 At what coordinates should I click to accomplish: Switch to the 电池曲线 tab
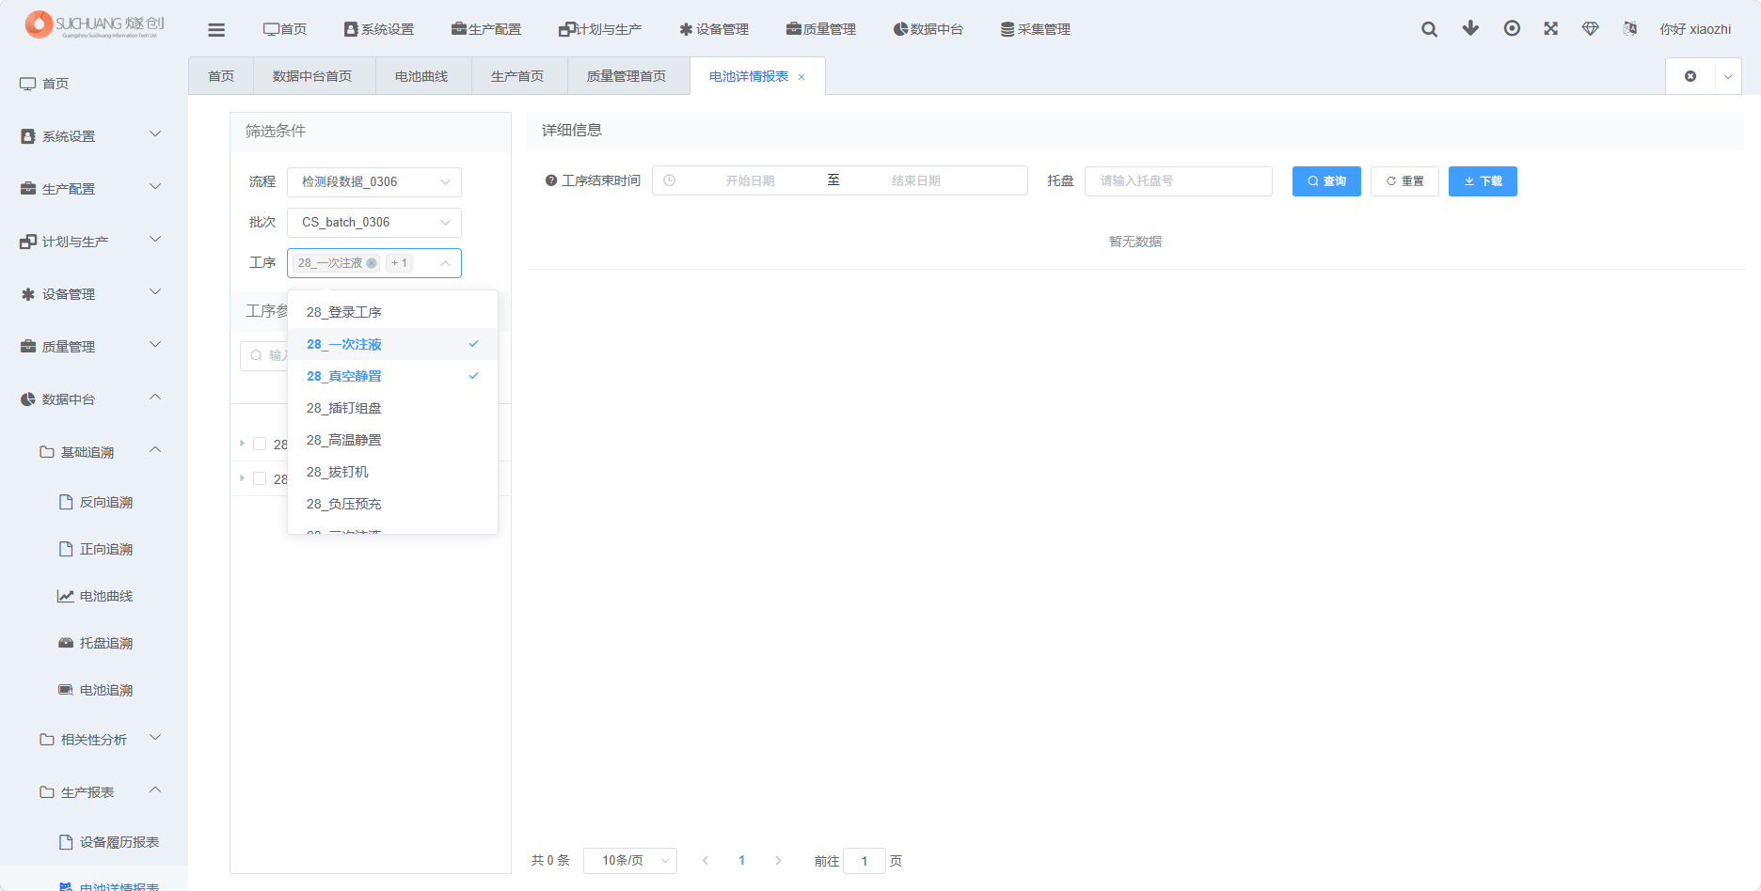click(421, 76)
